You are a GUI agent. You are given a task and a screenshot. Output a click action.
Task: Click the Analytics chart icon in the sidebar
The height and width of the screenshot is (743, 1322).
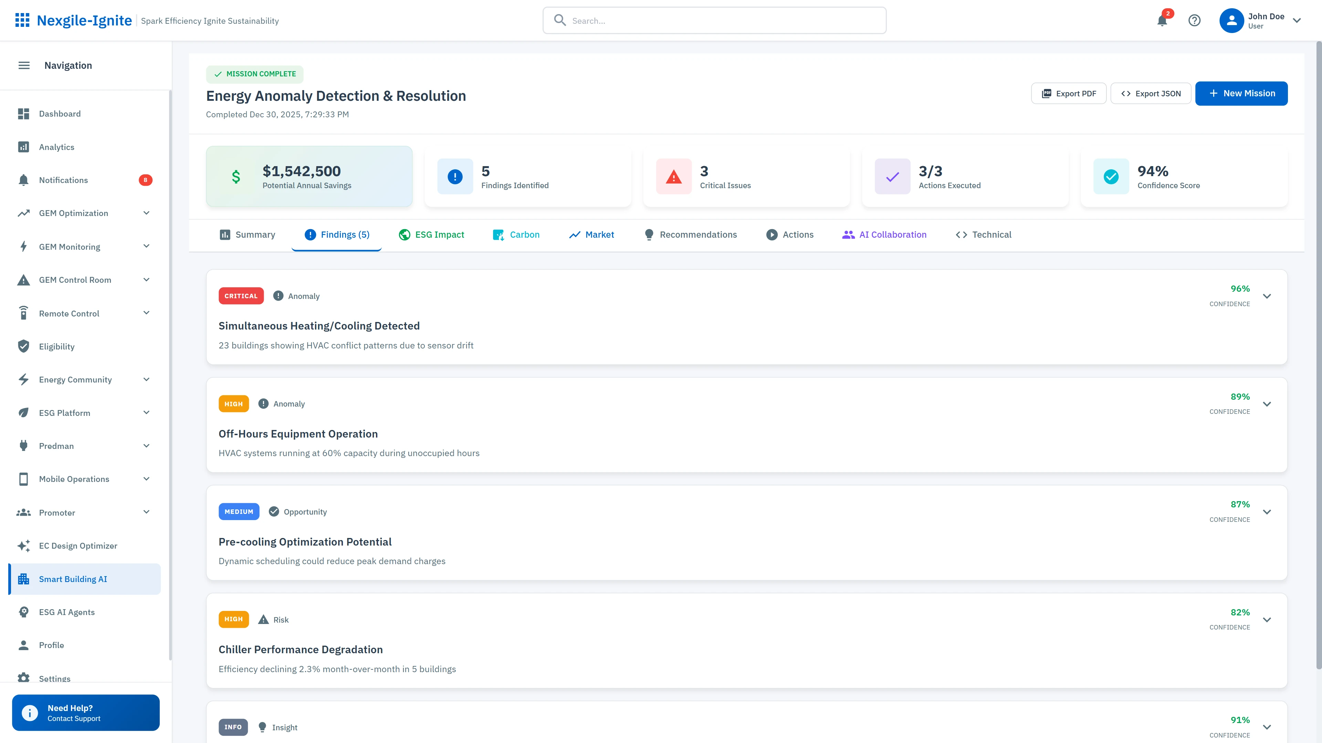point(24,147)
